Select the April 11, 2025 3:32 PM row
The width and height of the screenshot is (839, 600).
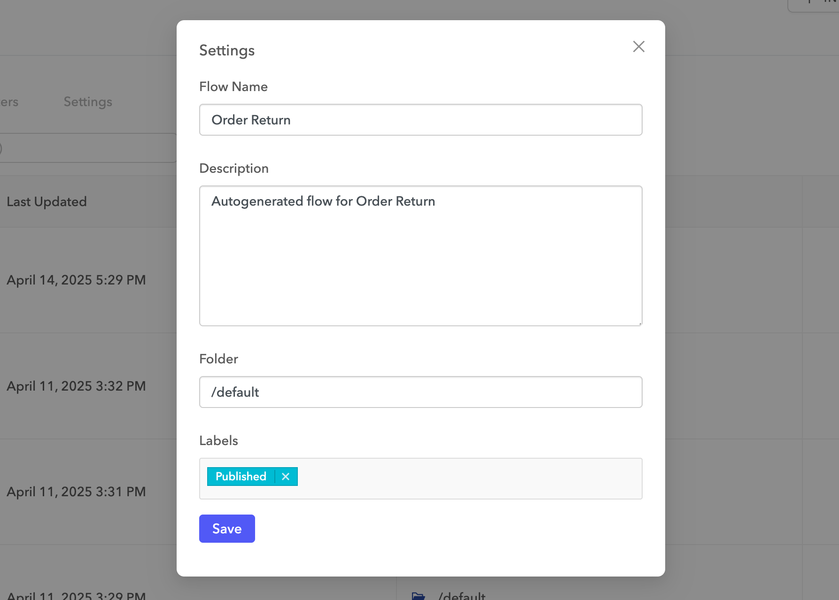point(77,385)
